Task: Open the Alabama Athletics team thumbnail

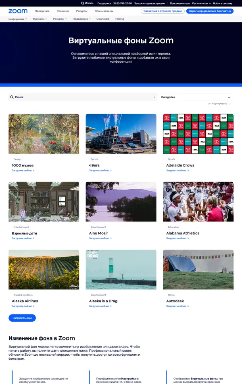Action: 198,202
